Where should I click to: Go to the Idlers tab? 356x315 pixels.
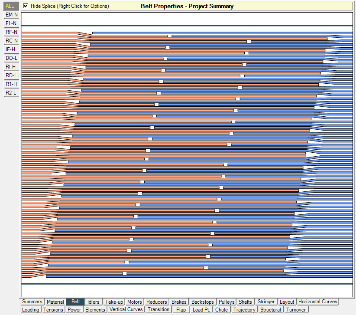click(93, 302)
